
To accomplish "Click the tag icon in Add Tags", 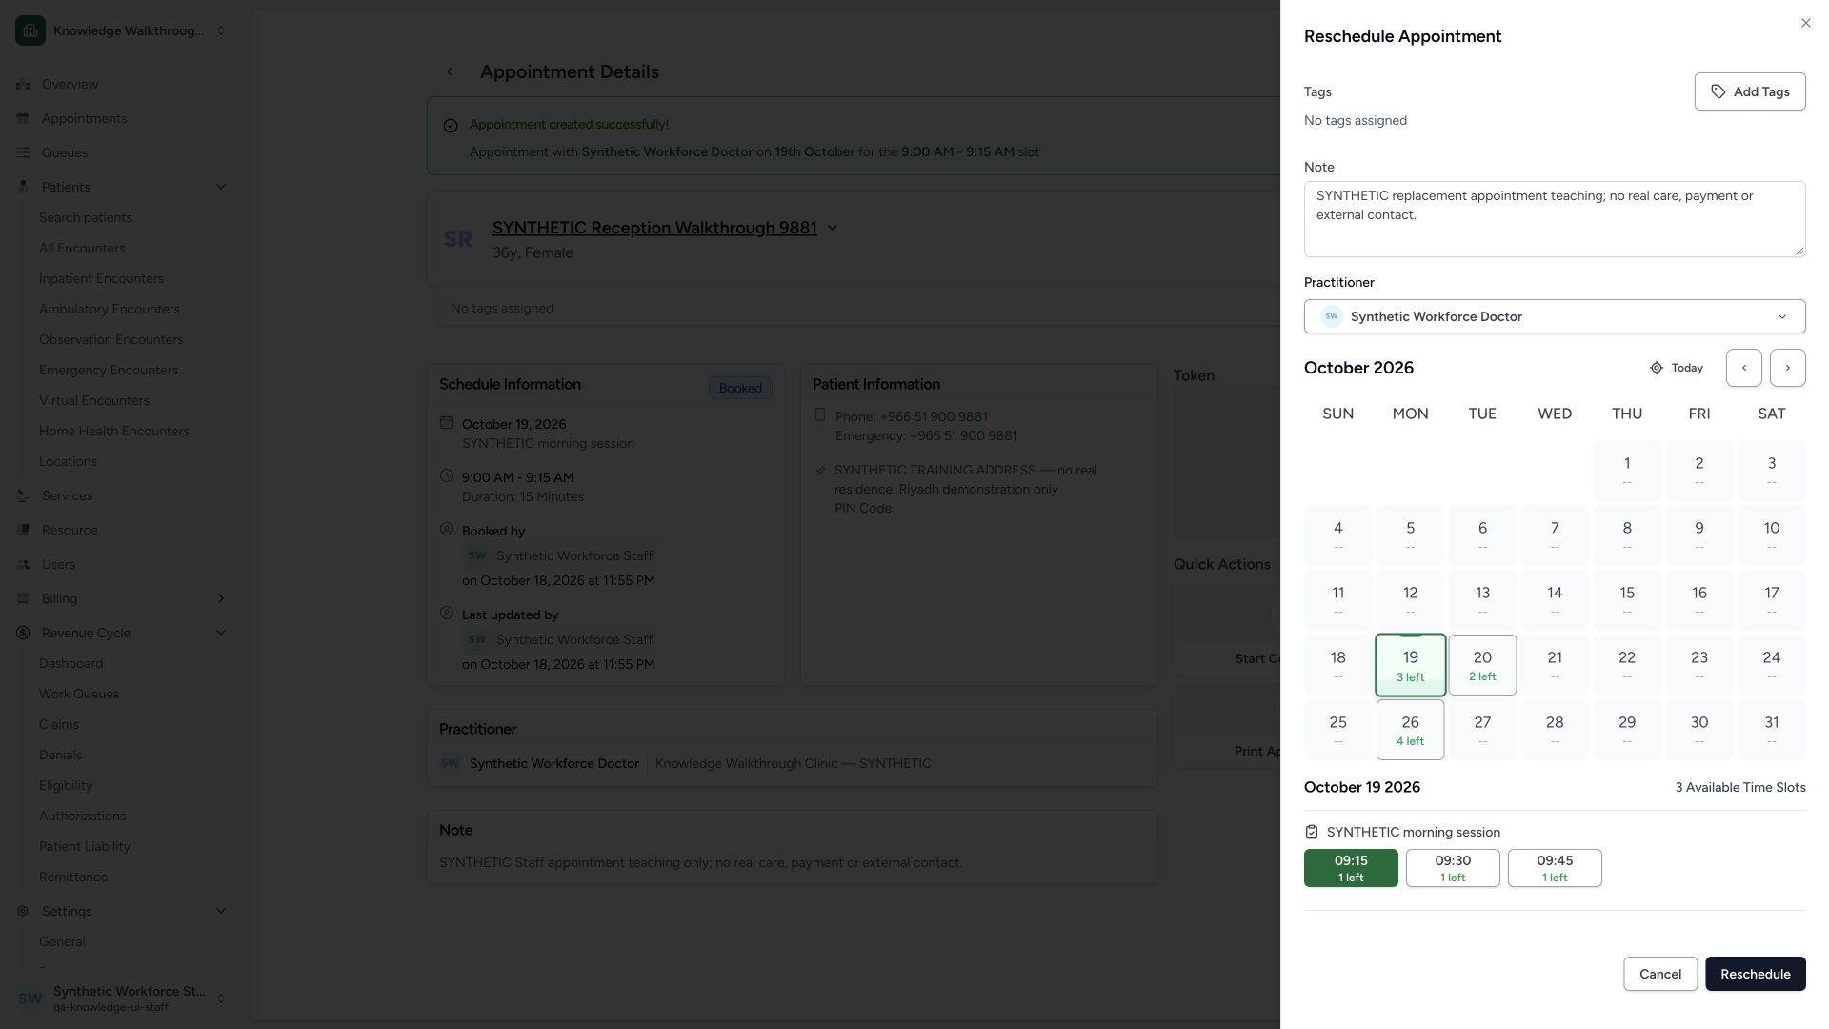I will 1718,91.
